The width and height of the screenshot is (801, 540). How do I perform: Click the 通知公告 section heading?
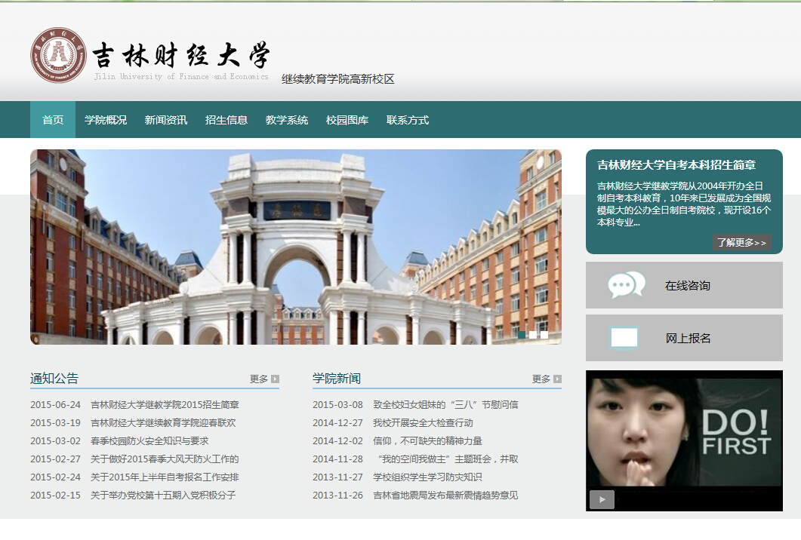click(x=54, y=379)
